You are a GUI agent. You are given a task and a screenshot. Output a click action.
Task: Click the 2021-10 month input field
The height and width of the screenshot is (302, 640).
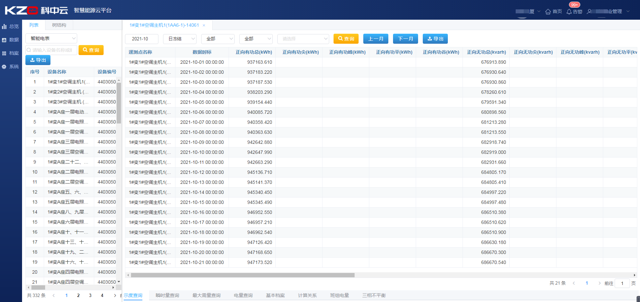[142, 39]
